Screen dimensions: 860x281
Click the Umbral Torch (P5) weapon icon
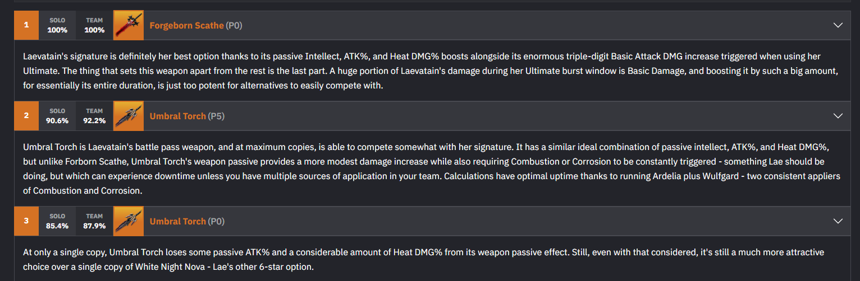tap(128, 116)
